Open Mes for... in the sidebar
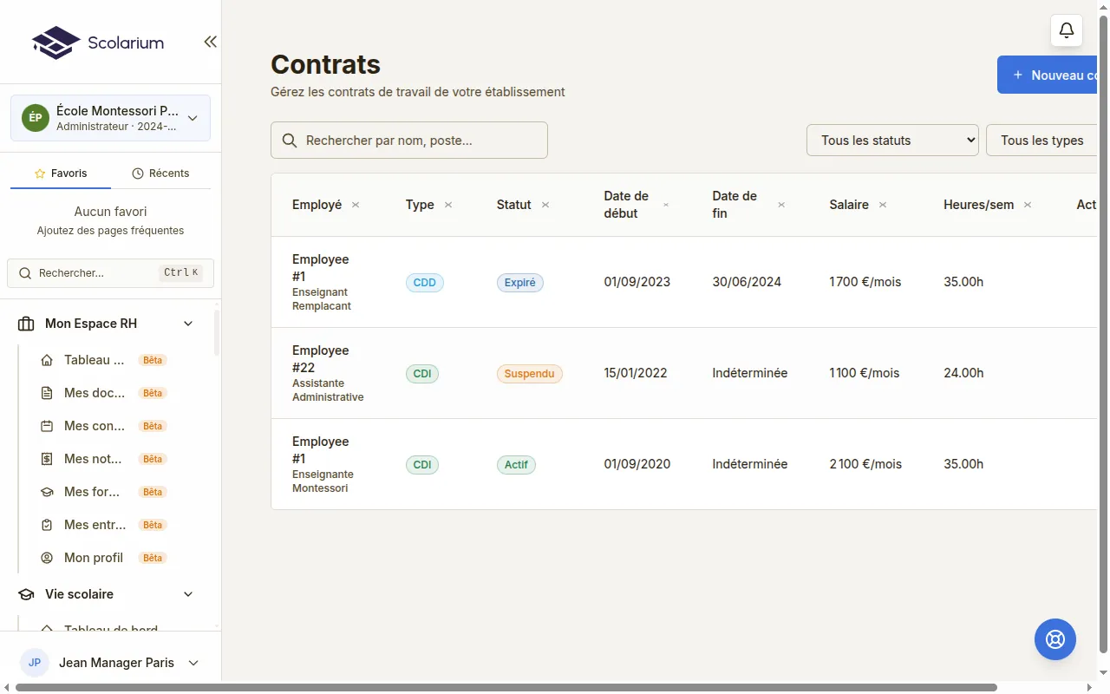This screenshot has width=1110, height=694. tap(92, 492)
